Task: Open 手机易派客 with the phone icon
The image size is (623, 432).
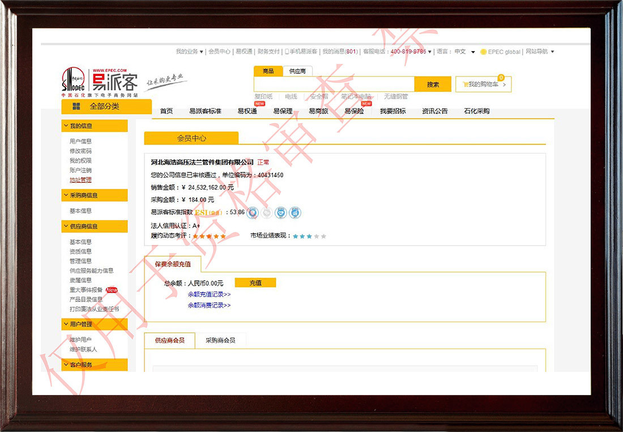Action: (x=301, y=52)
